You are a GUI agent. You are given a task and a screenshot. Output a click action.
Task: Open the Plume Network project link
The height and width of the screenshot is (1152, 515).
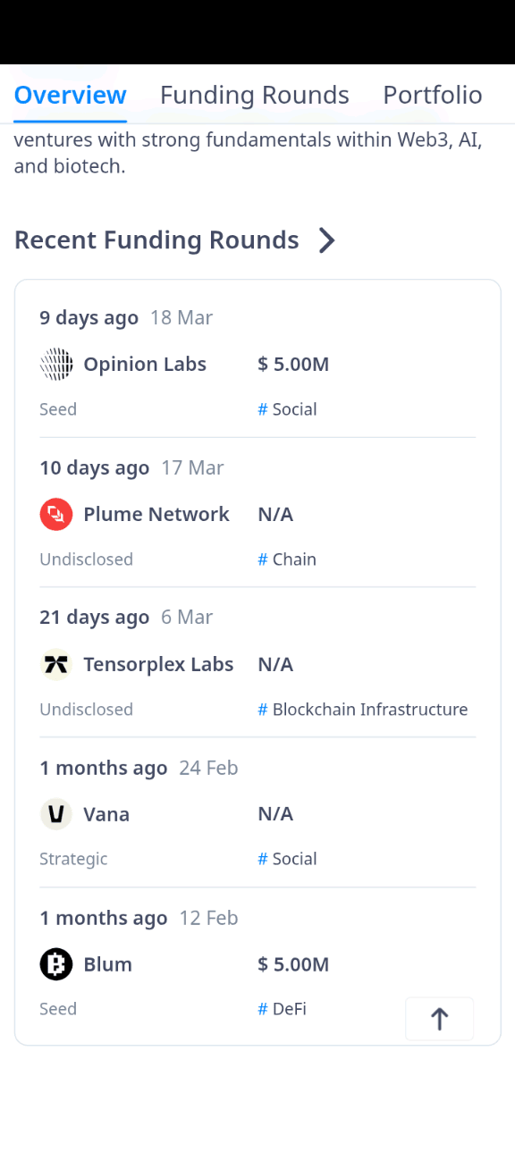coord(156,515)
